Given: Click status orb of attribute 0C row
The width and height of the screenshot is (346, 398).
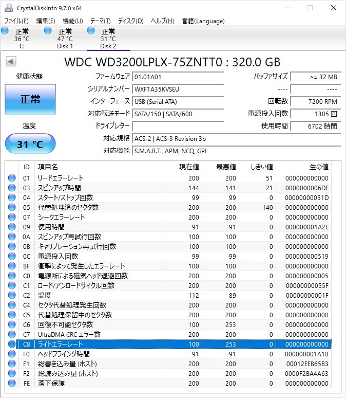Looking at the screenshot, I should tap(12, 256).
